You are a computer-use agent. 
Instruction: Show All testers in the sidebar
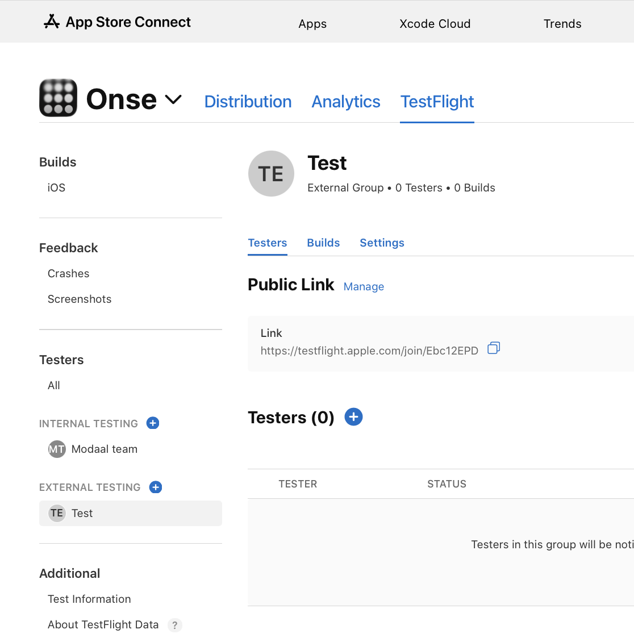[53, 385]
